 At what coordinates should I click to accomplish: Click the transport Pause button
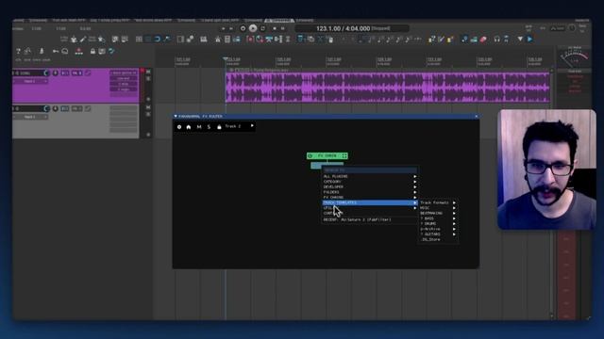pos(283,28)
